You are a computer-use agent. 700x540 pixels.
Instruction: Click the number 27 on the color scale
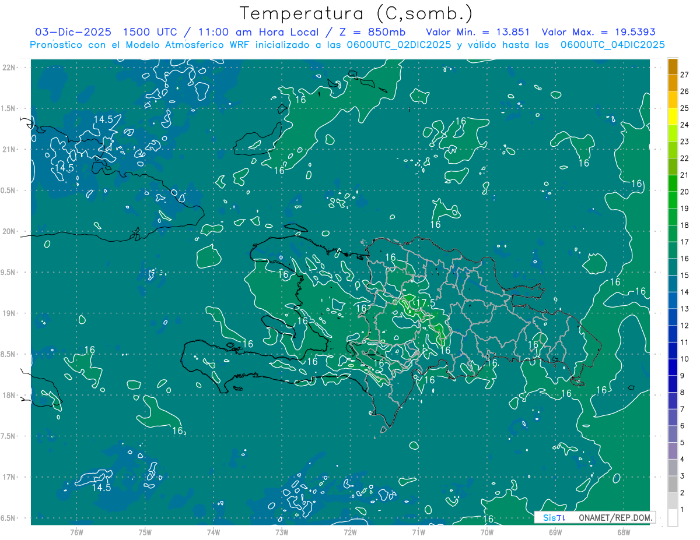[x=685, y=75]
